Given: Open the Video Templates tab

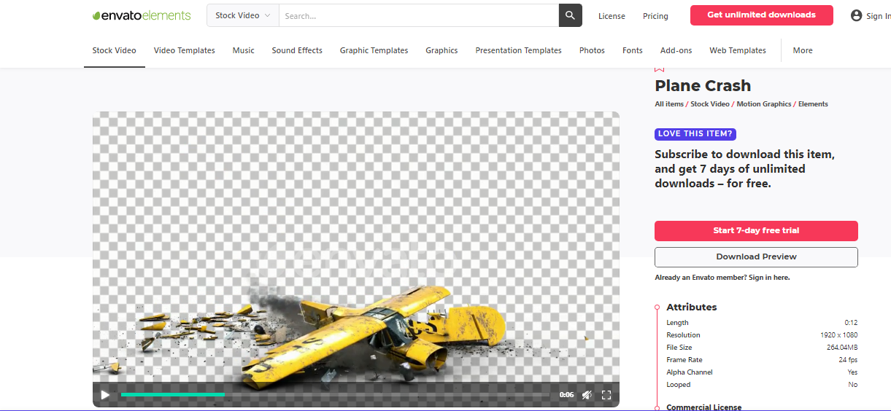Looking at the screenshot, I should click(184, 50).
